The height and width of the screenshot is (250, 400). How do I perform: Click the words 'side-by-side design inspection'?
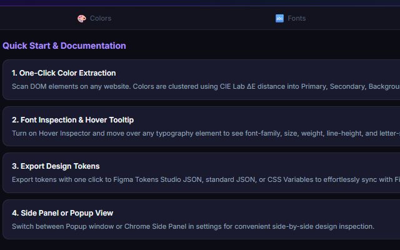[322, 226]
